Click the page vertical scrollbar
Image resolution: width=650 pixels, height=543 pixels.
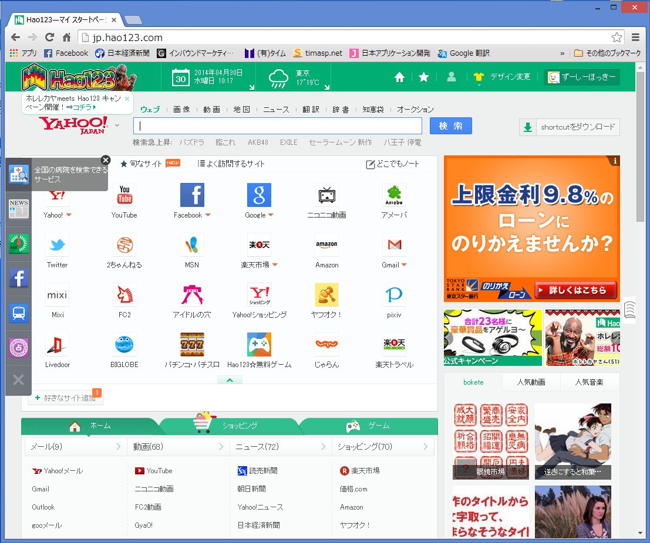pos(641,147)
